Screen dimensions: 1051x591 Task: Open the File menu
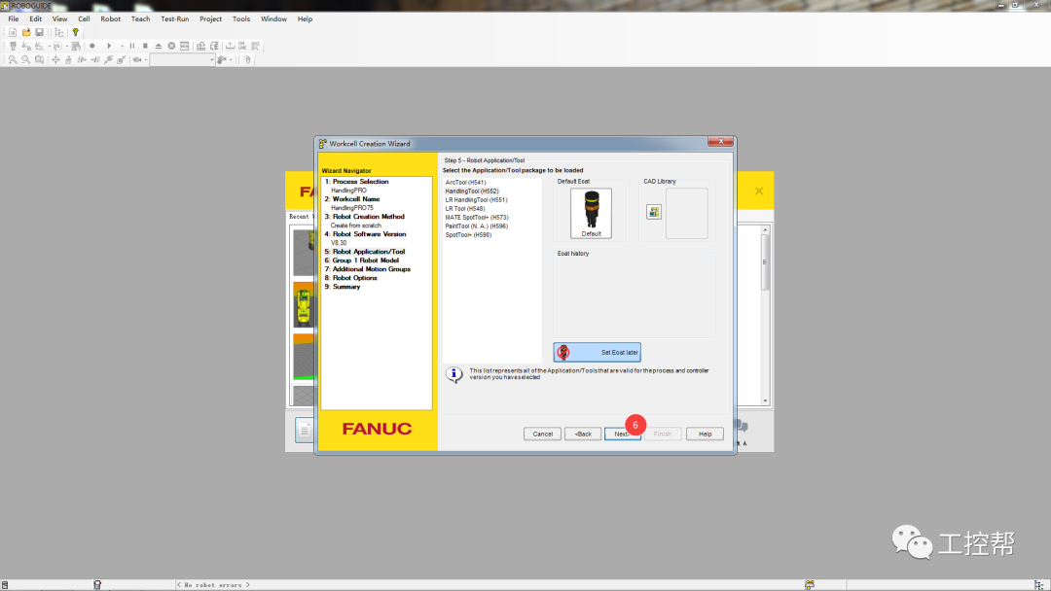14,18
